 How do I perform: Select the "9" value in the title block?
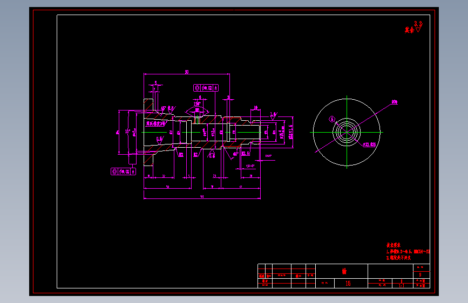pyautogui.click(x=420, y=274)
